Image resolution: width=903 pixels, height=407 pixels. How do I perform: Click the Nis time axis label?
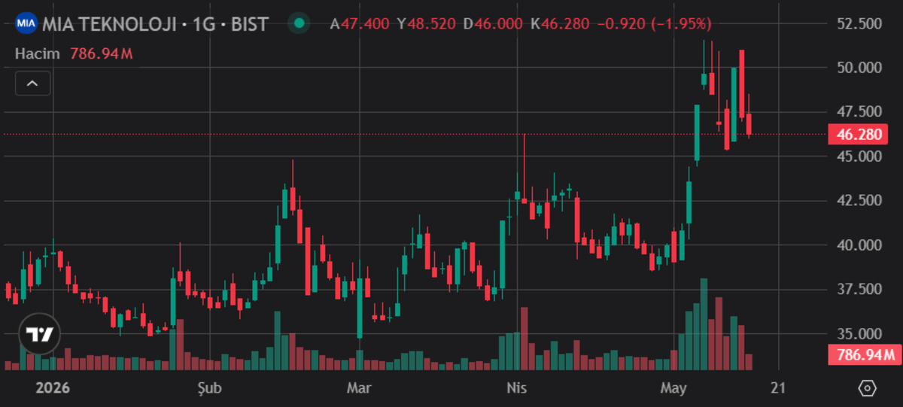pos(518,388)
